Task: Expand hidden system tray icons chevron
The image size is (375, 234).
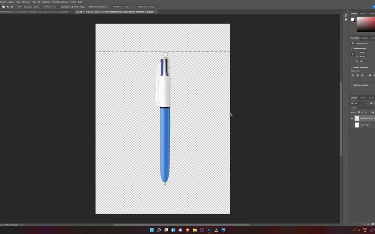Action: click(354, 230)
